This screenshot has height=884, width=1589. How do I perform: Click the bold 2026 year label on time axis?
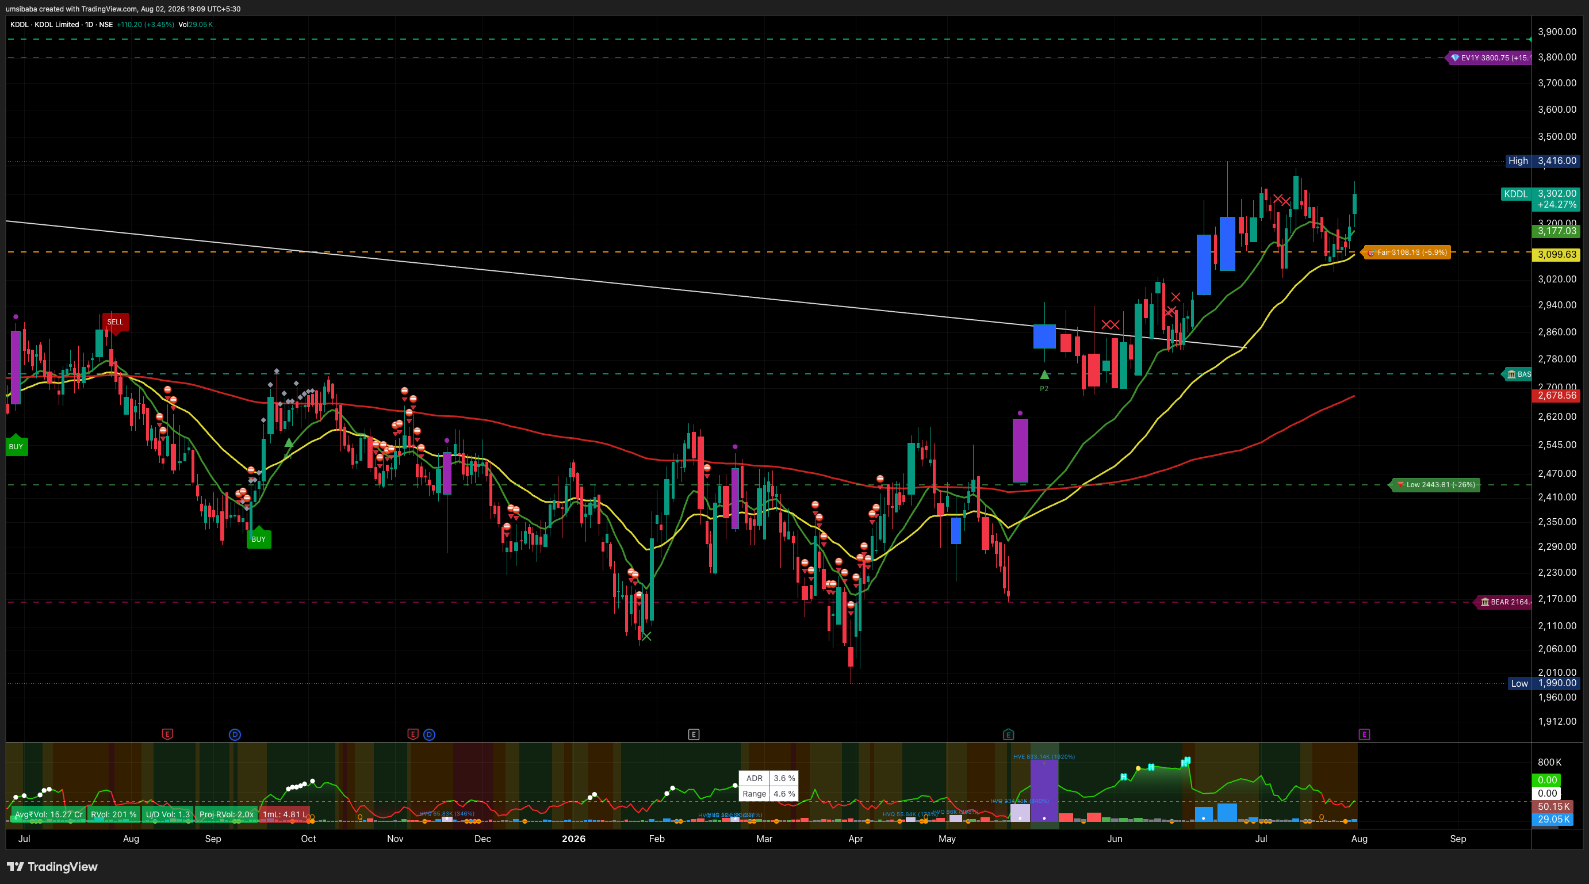pos(574,839)
